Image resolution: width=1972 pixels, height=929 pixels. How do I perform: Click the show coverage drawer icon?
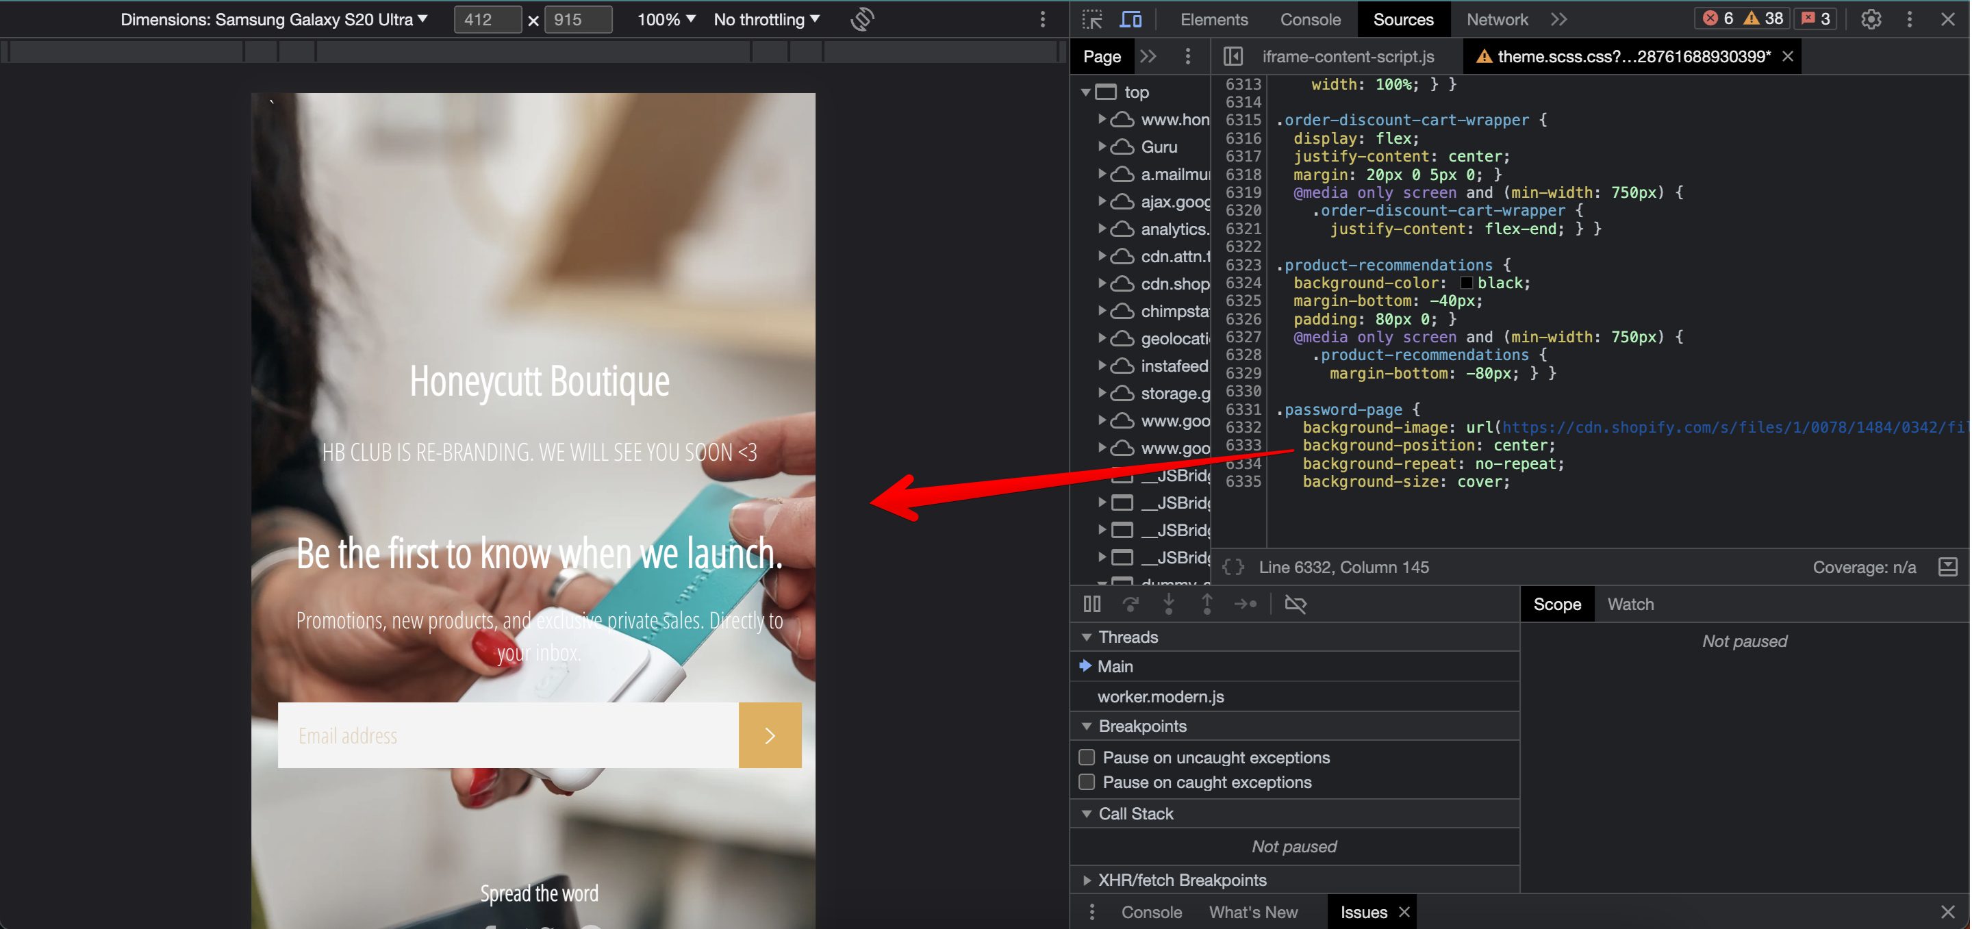[1947, 567]
